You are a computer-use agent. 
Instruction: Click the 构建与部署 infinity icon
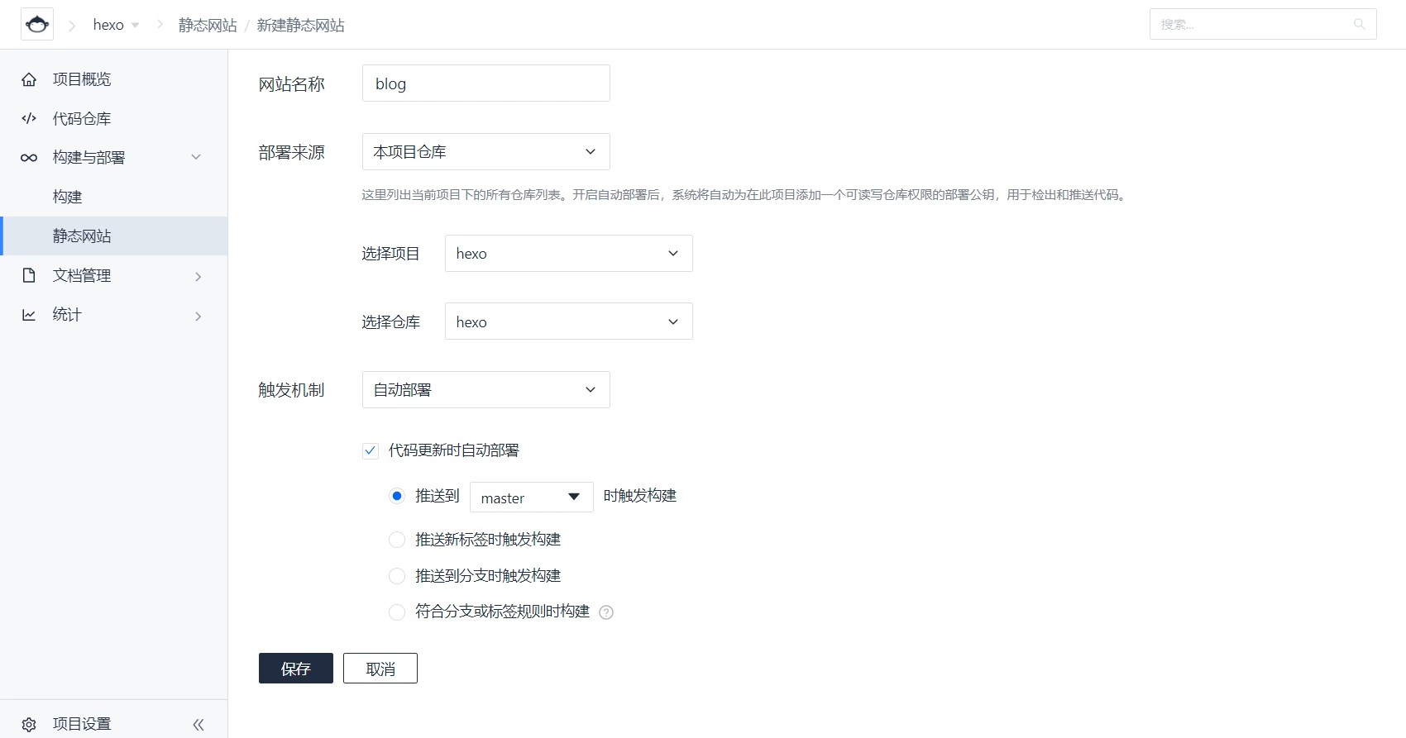click(29, 158)
